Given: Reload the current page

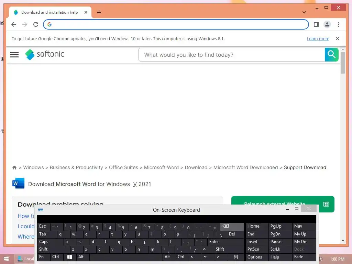Looking at the screenshot, I should pos(36,24).
